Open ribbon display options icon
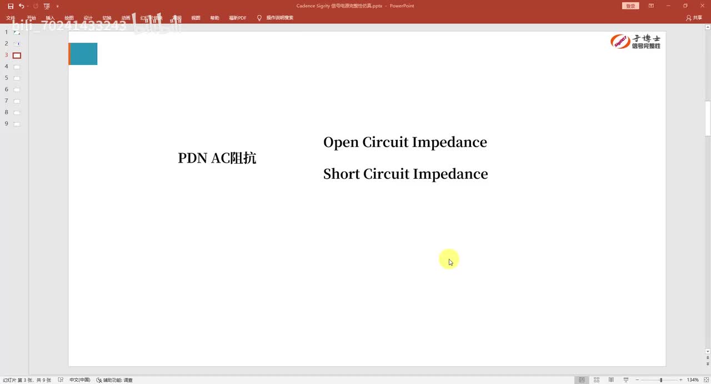 (651, 6)
